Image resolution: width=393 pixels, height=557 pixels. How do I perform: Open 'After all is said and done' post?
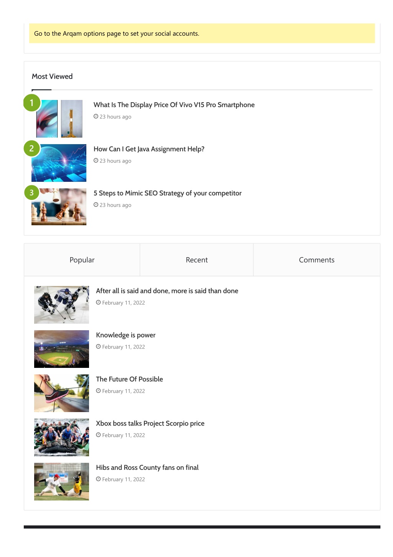167,291
